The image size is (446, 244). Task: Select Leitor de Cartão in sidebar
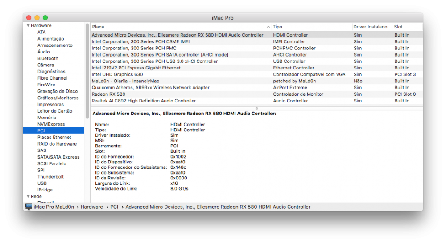(x=55, y=111)
